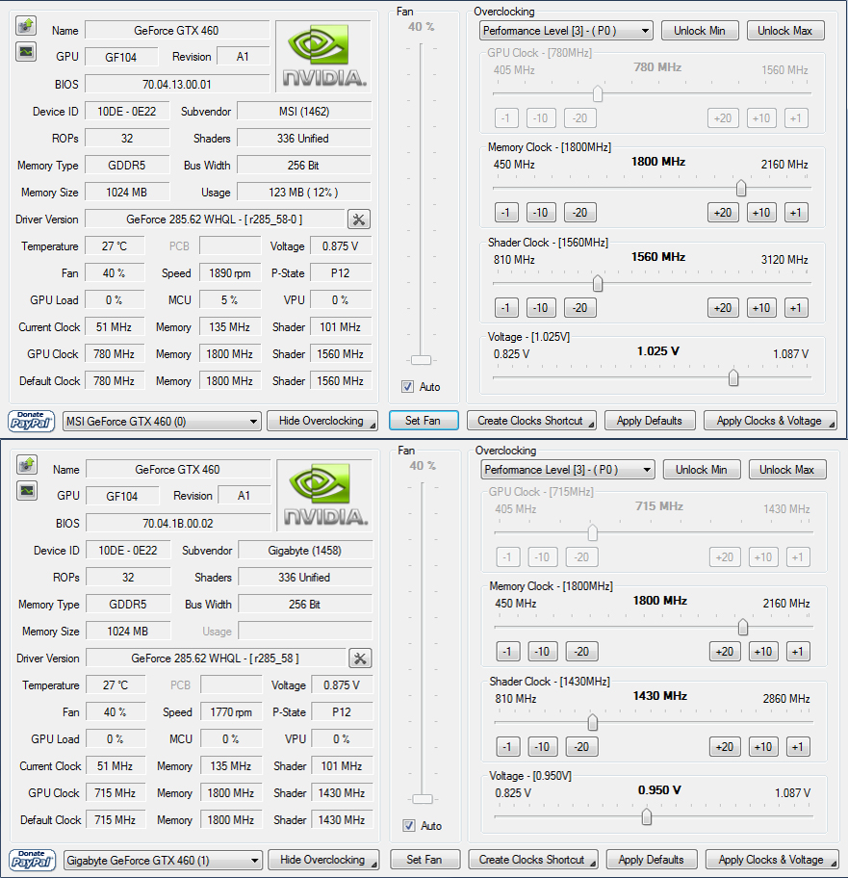Open the monitoring graph icon in Gigabyte panel
Image resolution: width=848 pixels, height=878 pixels.
point(27,491)
